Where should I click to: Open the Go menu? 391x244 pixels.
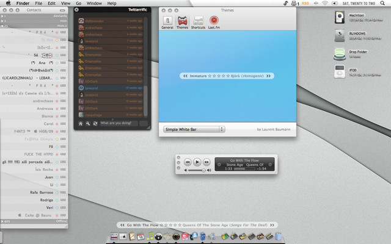[78, 4]
